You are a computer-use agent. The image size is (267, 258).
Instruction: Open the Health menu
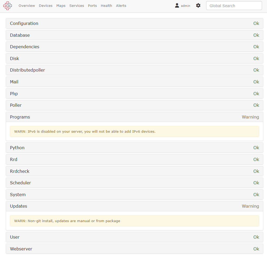(106, 6)
